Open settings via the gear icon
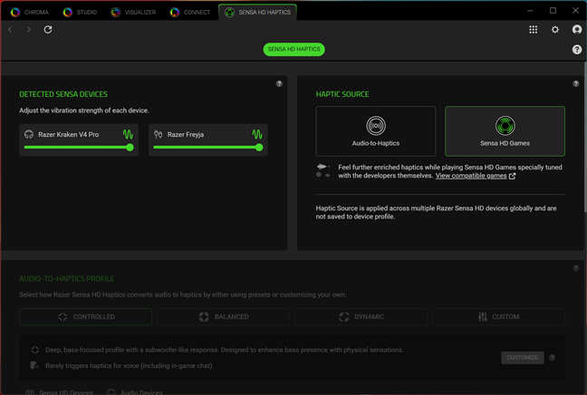 tap(555, 30)
